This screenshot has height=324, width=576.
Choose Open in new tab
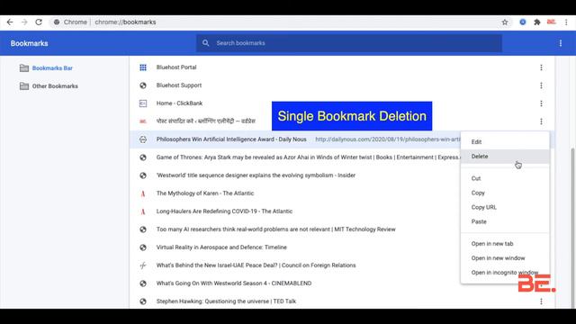[x=505, y=244]
